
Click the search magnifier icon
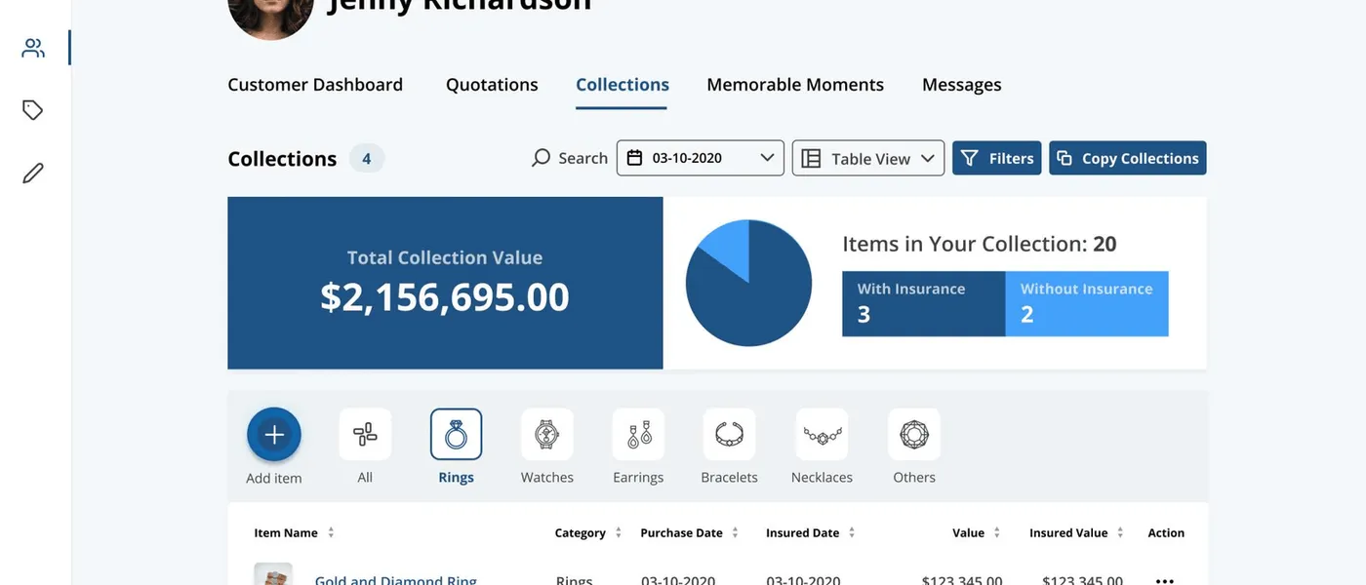coord(541,158)
